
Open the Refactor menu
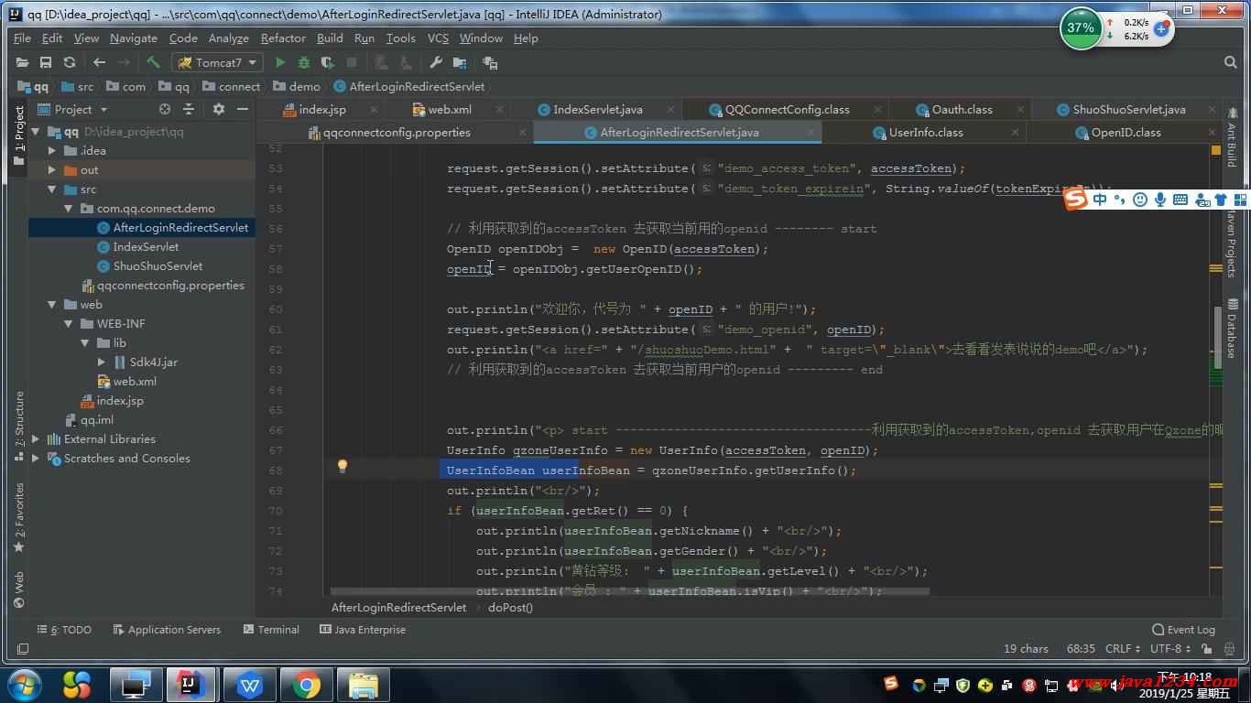(283, 38)
